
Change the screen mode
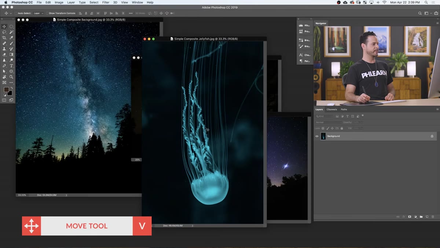pyautogui.click(x=11, y=100)
